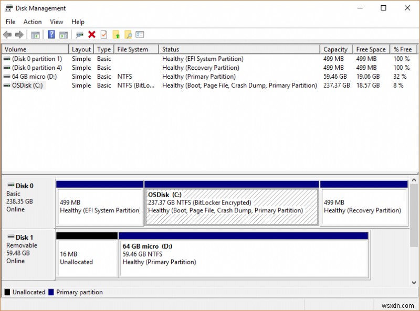Click the Back arrow in the toolbar
This screenshot has width=420, height=311.
[x=7, y=35]
